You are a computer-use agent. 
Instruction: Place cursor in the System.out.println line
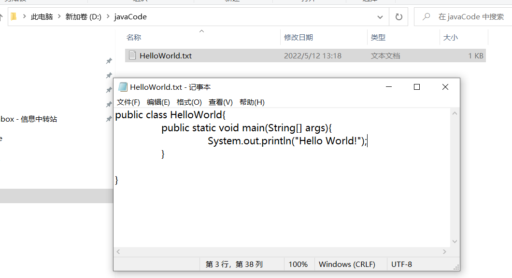point(287,141)
